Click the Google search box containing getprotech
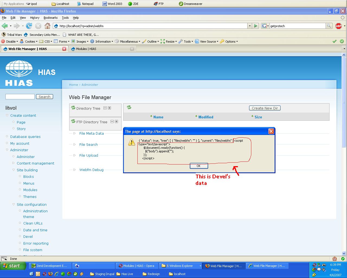This screenshot has width=347, height=278. point(297,26)
